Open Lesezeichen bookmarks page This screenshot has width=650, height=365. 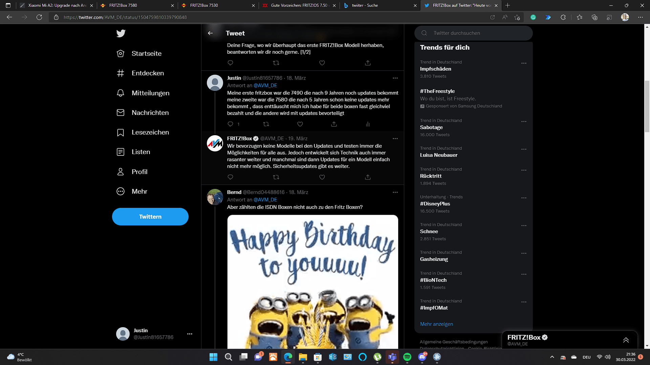(x=143, y=132)
